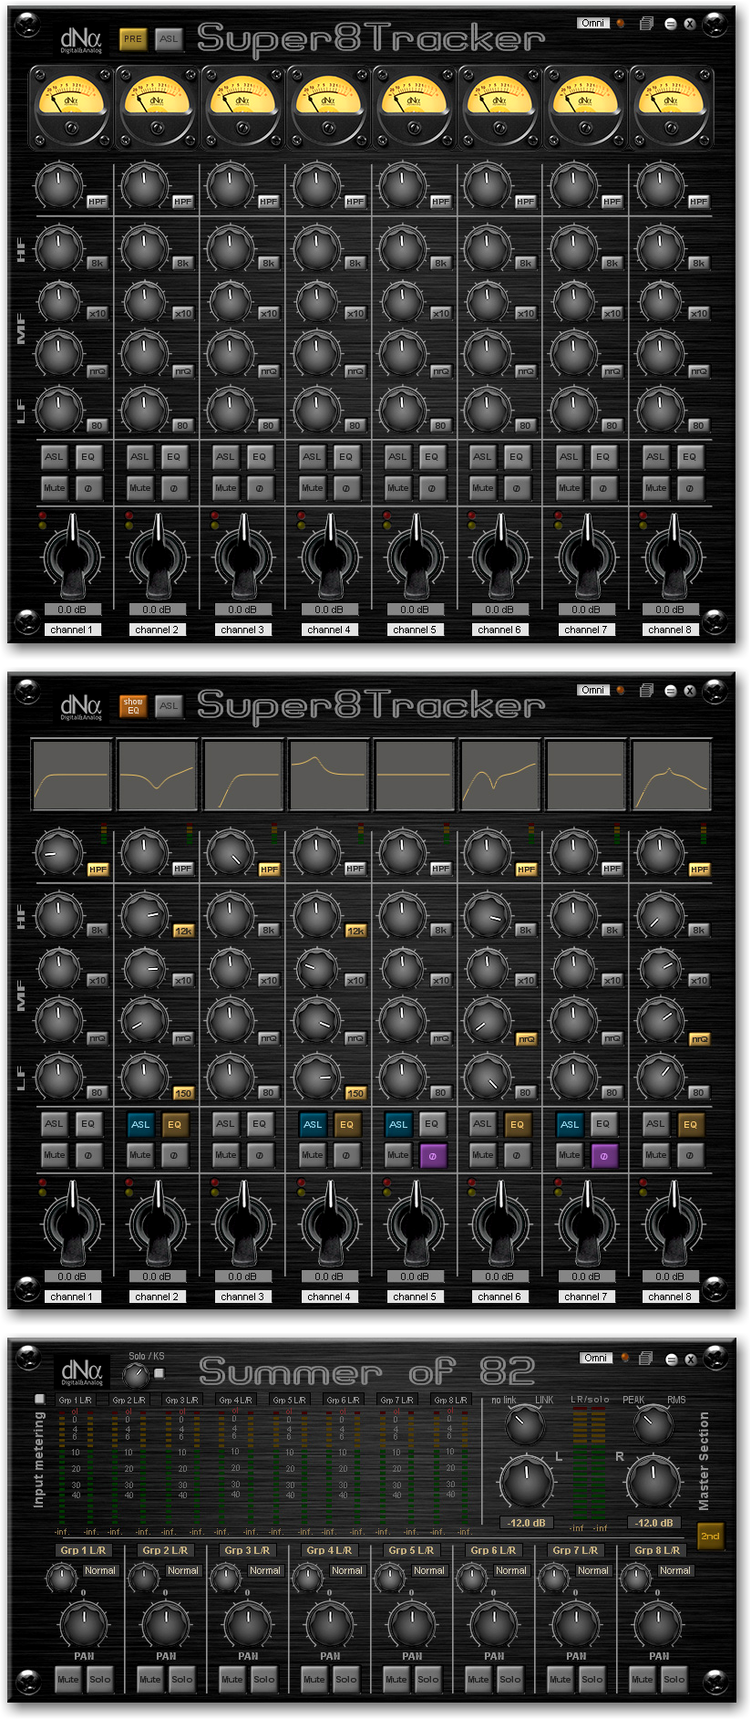This screenshot has height=1719, width=751.
Task: Click the preset pages icon in EQ-curve Super8Tracker
Action: (x=646, y=691)
